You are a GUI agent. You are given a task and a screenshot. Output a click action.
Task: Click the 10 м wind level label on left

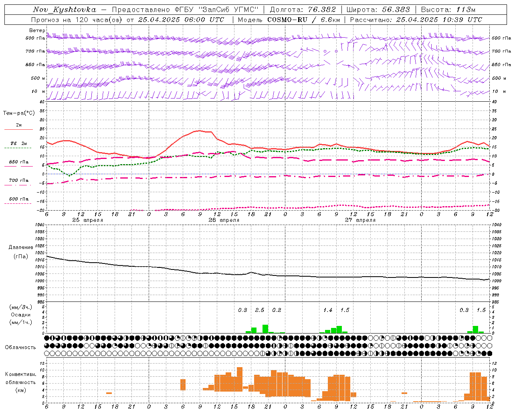click(x=38, y=92)
